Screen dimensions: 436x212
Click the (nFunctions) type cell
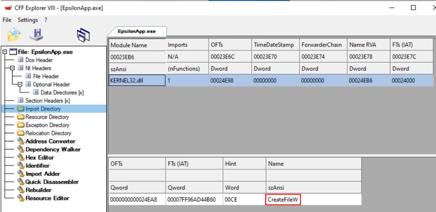[187, 69]
